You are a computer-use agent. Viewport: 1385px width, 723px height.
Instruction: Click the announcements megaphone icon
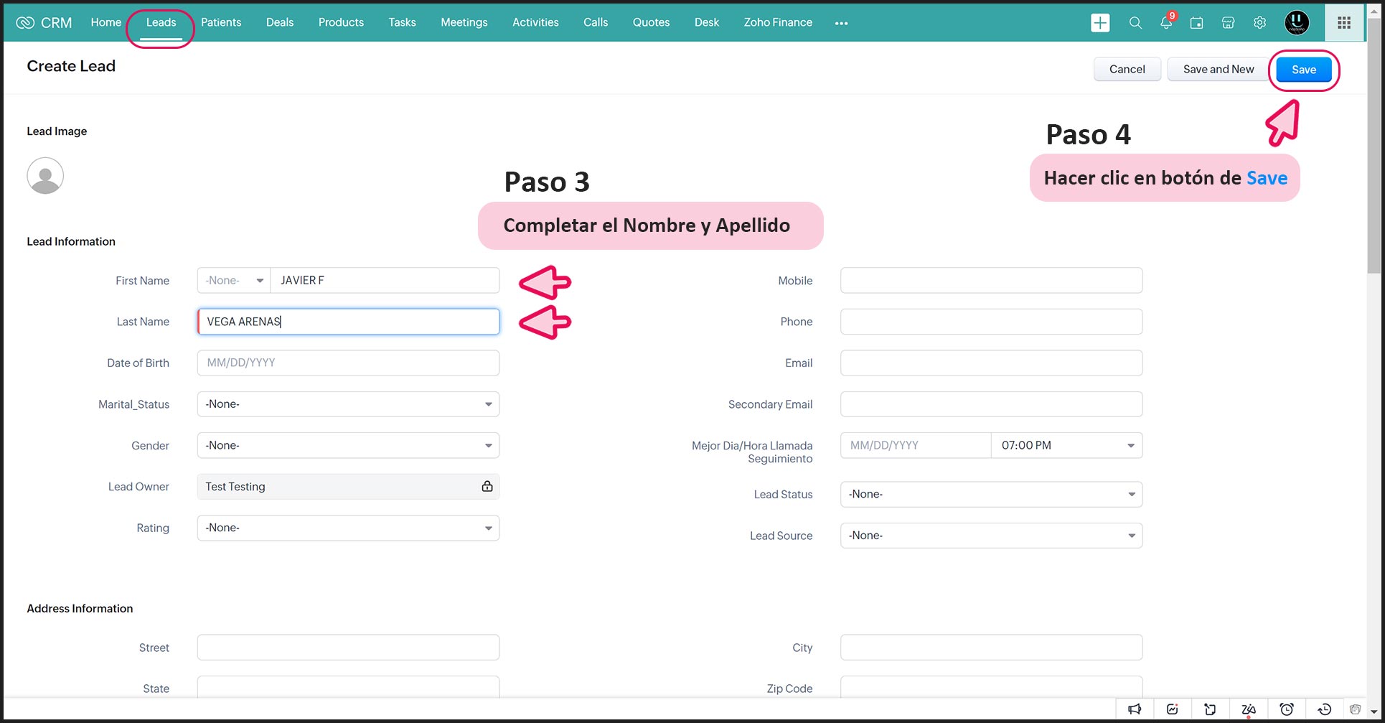pyautogui.click(x=1135, y=709)
